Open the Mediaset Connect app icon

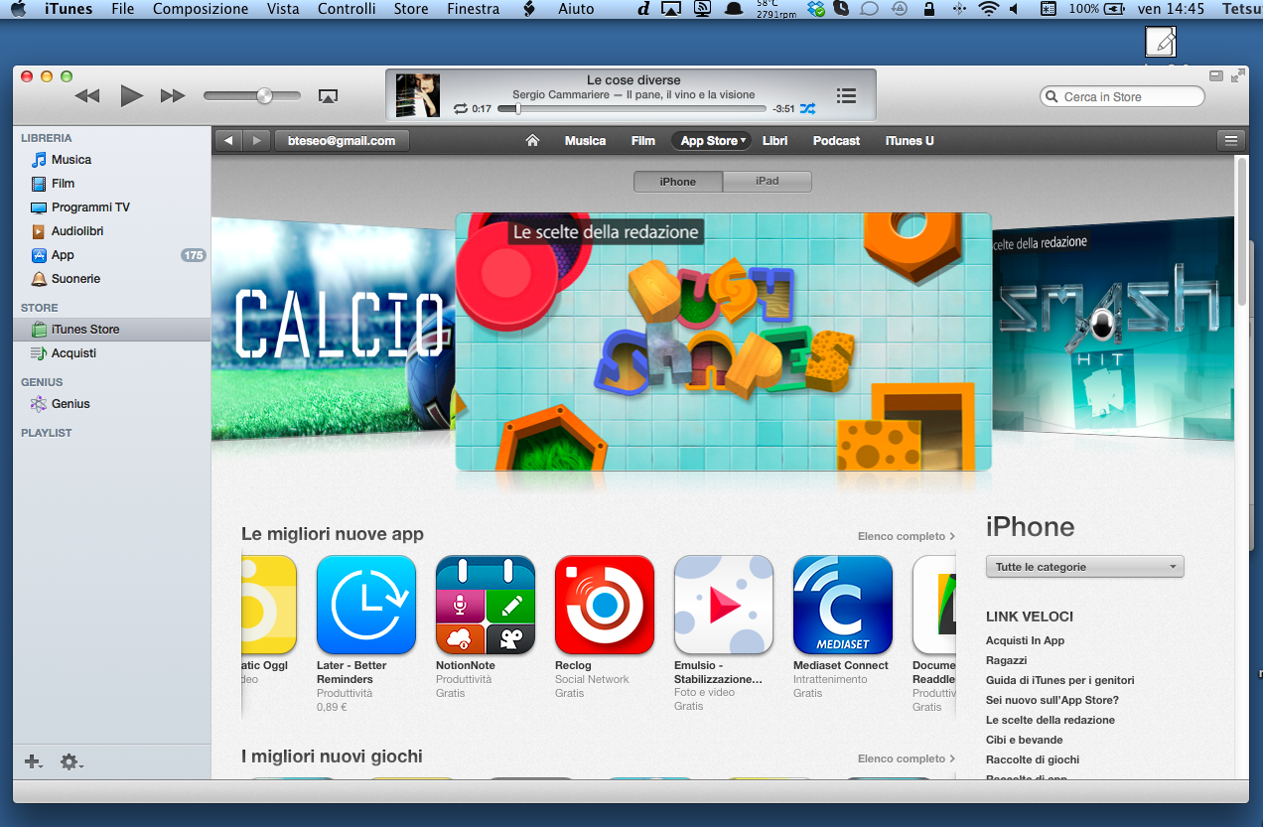pyautogui.click(x=843, y=605)
